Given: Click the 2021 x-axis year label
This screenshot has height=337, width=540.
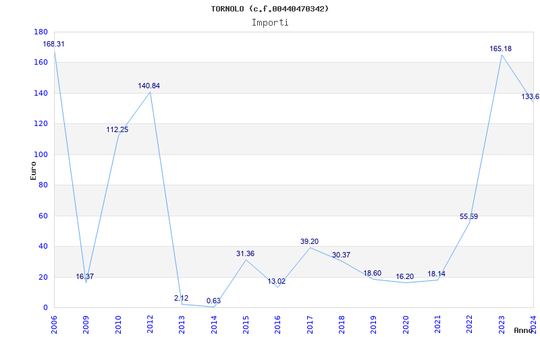Looking at the screenshot, I should point(437,325).
